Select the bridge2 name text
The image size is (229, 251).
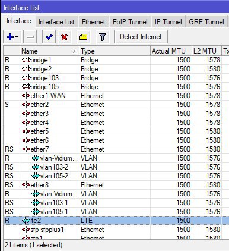coord(41,69)
